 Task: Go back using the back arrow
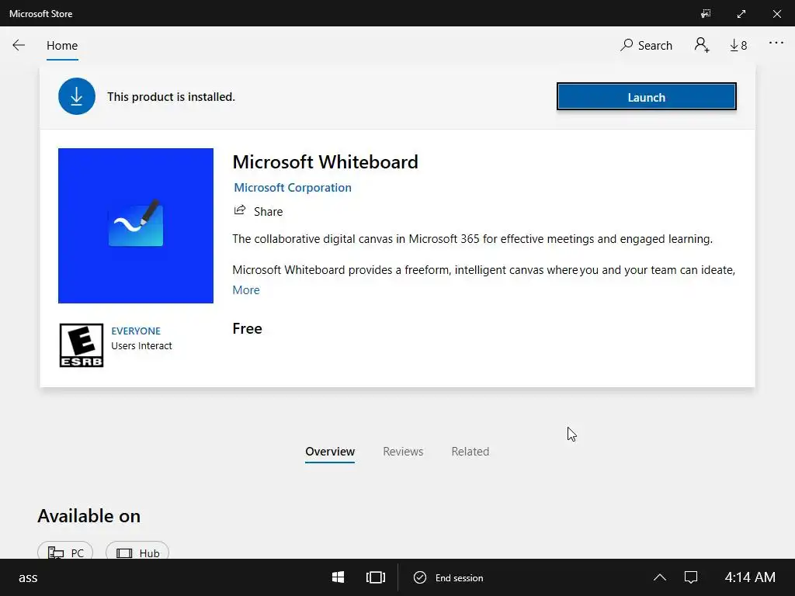pyautogui.click(x=19, y=45)
